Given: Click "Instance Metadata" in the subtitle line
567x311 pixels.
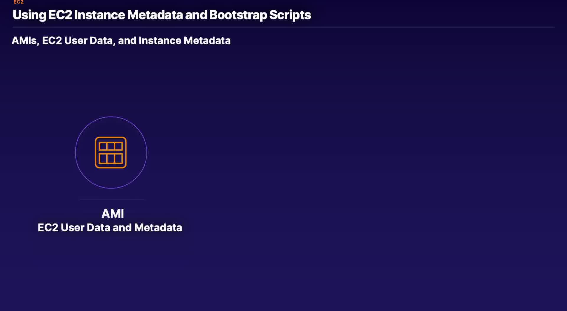Looking at the screenshot, I should coord(185,41).
